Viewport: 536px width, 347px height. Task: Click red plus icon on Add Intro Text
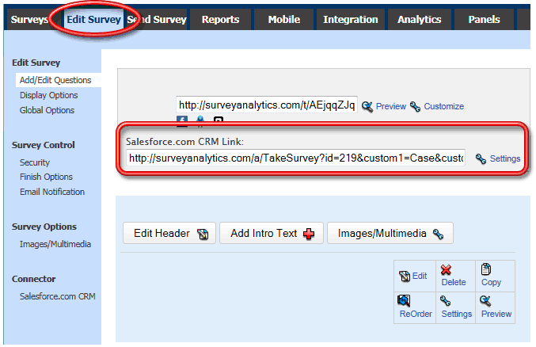point(309,234)
